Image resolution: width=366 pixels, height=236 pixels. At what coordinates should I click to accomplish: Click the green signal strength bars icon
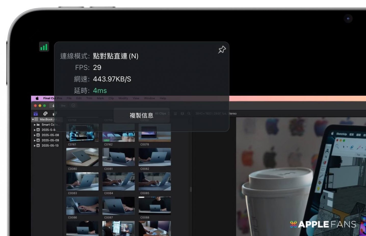click(44, 47)
